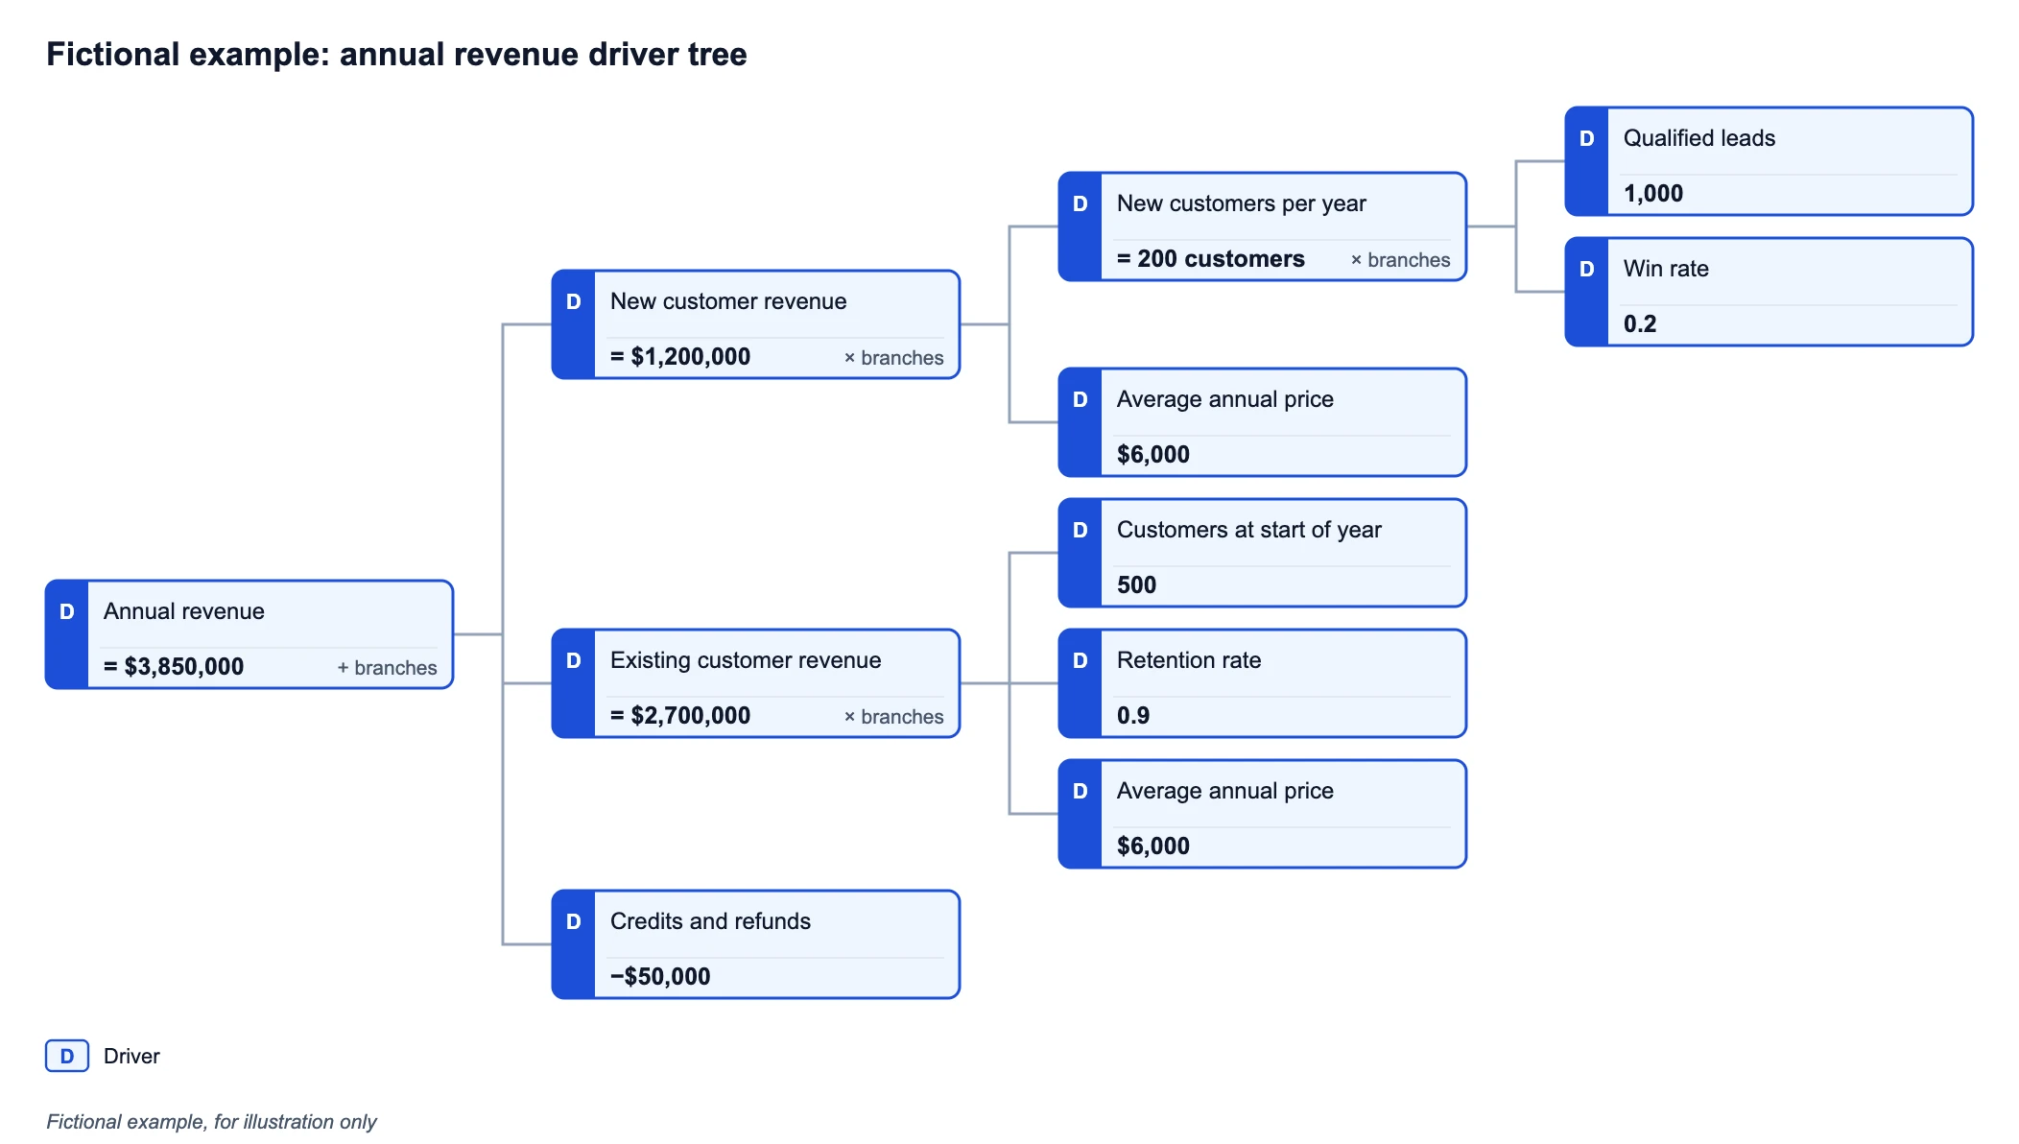
Task: Click the '−$50,000' value
Action: click(660, 977)
